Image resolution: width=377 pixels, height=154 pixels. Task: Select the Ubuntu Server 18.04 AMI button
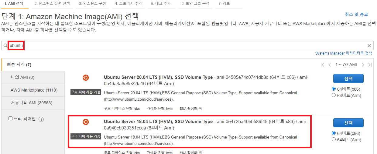348,123
